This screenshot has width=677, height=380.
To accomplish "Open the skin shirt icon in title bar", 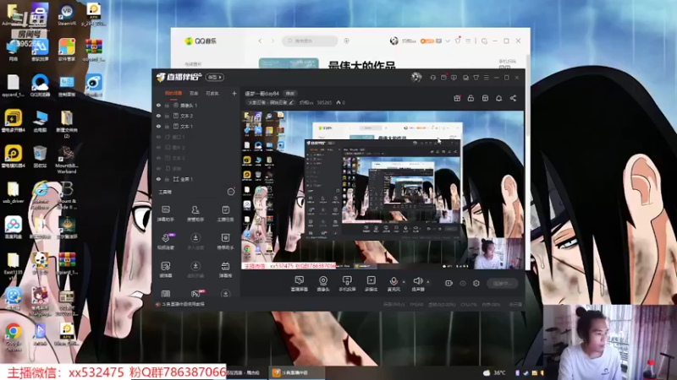I will click(x=476, y=78).
